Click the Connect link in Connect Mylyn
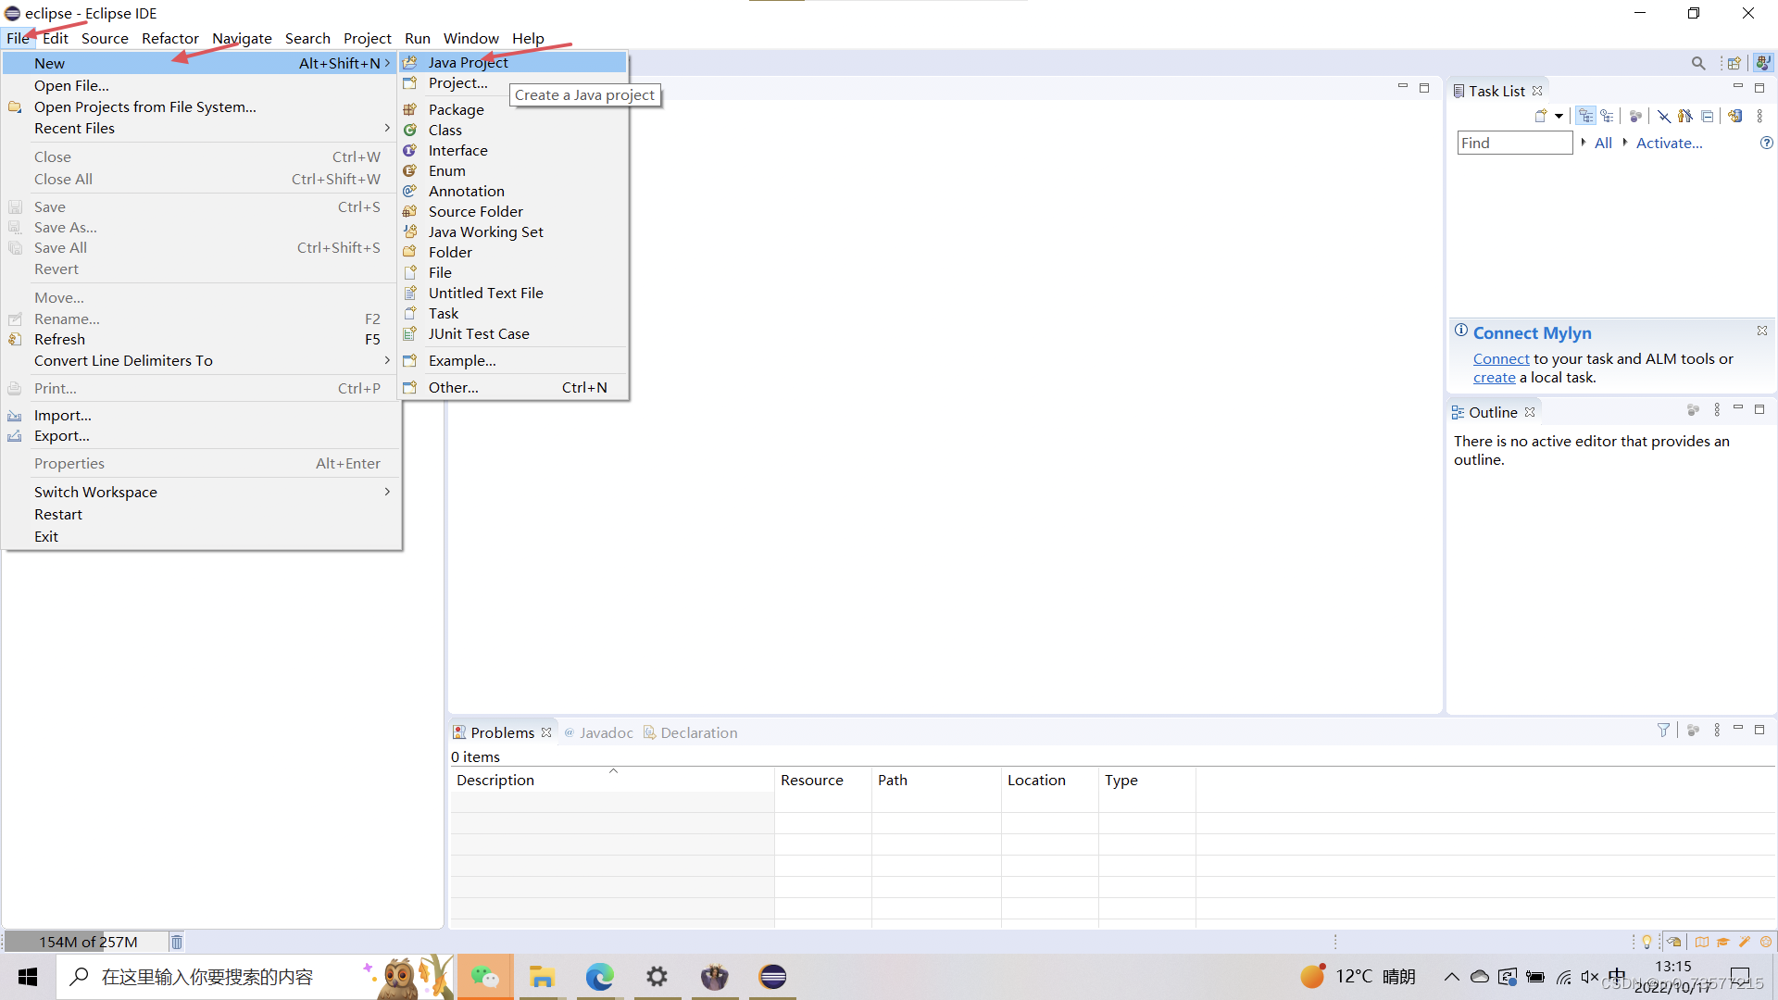This screenshot has width=1778, height=1000. [1501, 359]
